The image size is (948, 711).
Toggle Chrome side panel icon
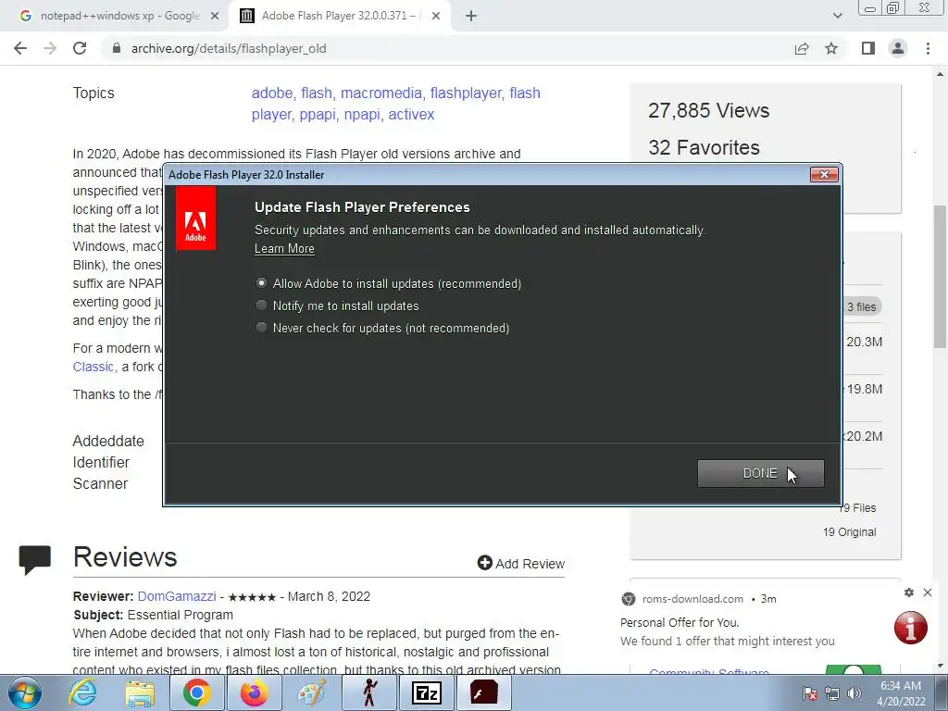pos(868,48)
